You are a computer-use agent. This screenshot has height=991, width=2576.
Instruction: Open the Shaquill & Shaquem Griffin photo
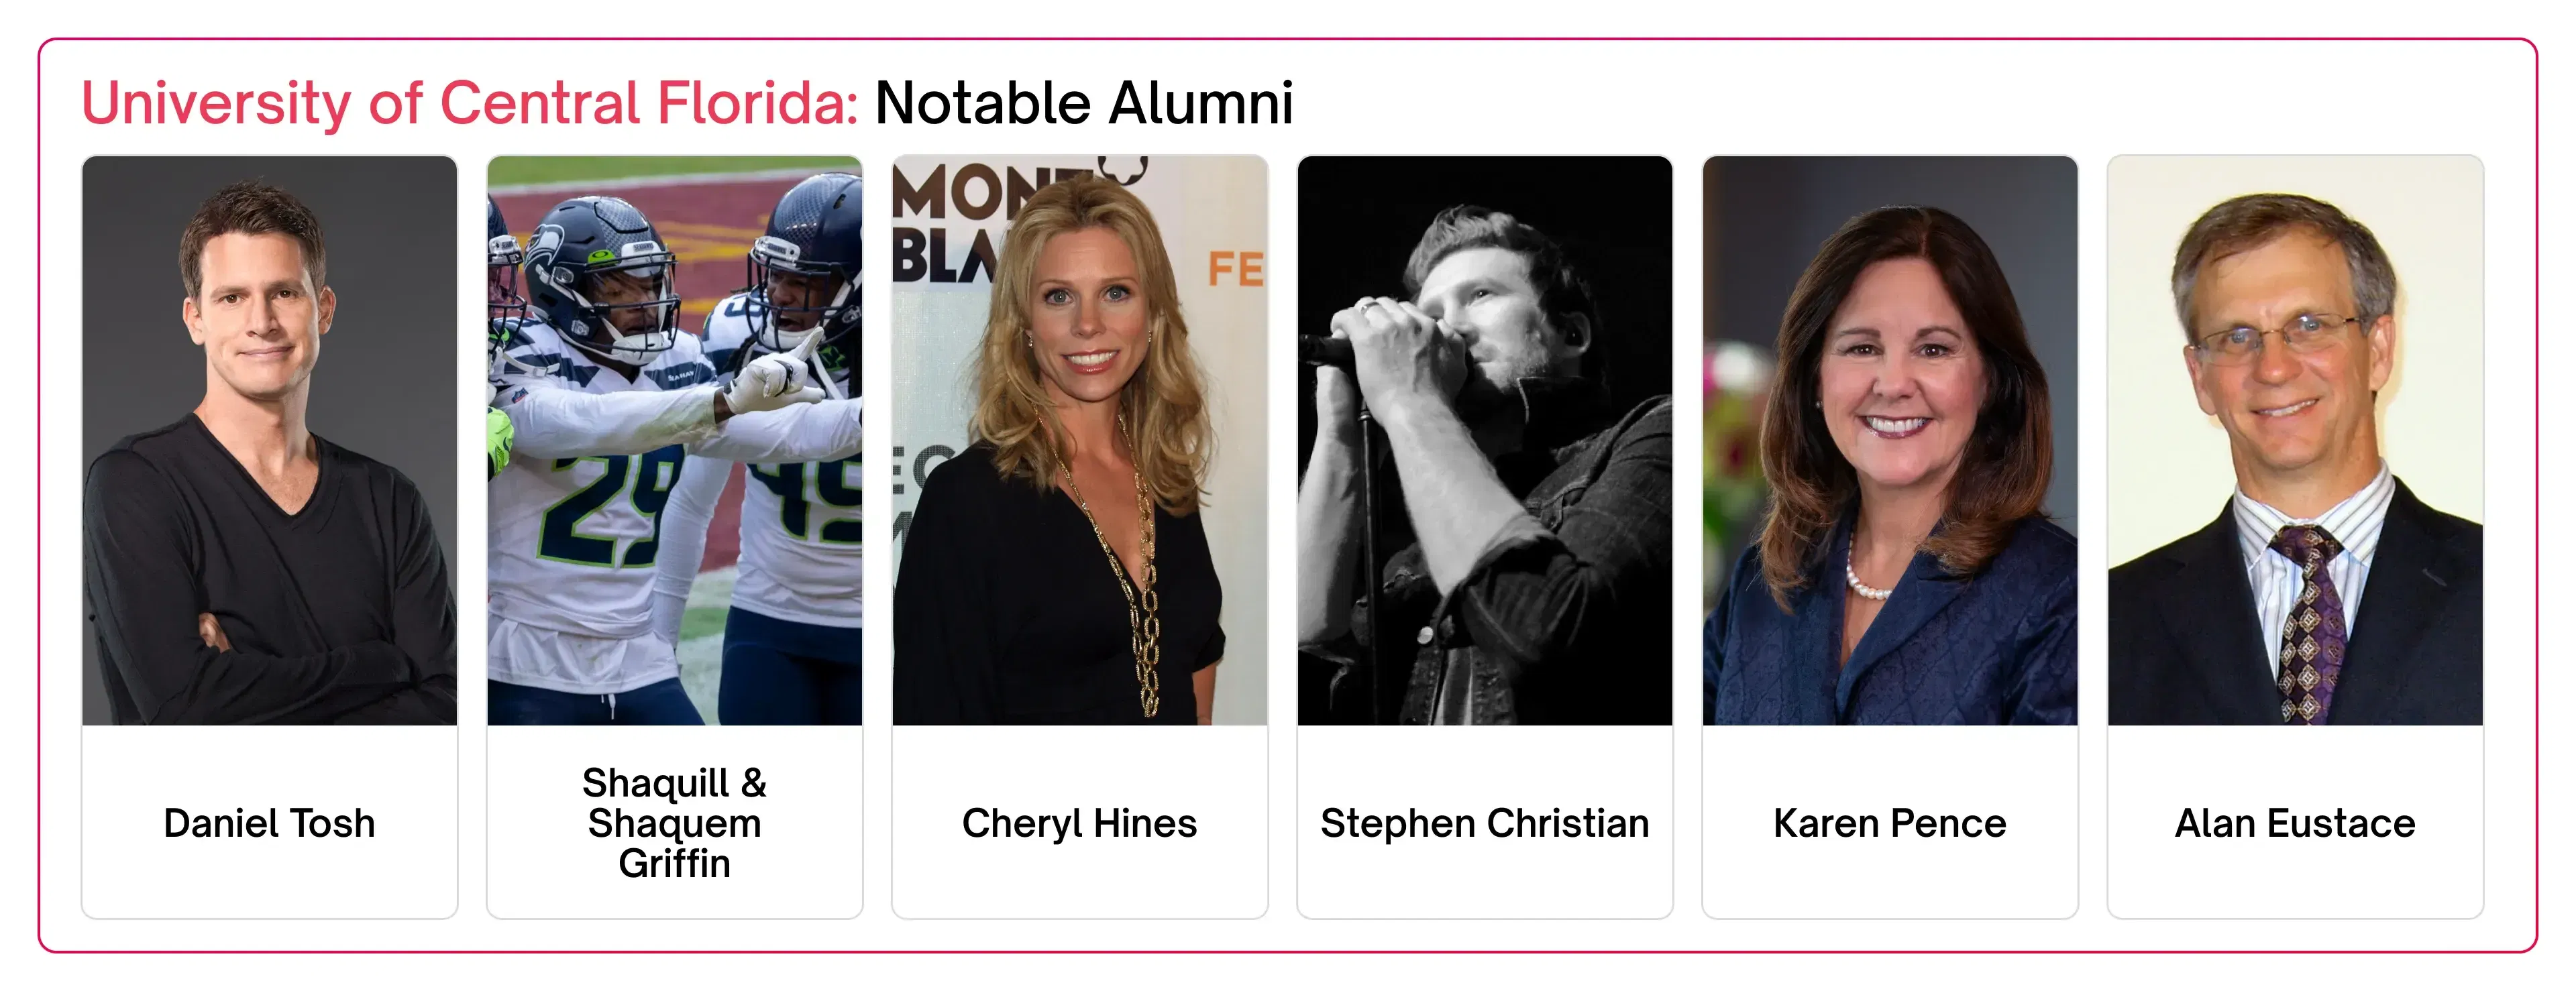[674, 440]
